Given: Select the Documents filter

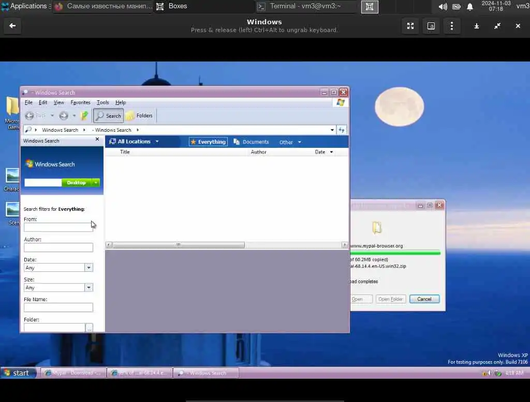Looking at the screenshot, I should [251, 142].
